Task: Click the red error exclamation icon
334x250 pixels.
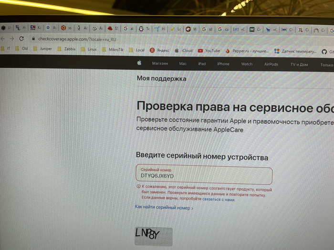Action: [138, 186]
